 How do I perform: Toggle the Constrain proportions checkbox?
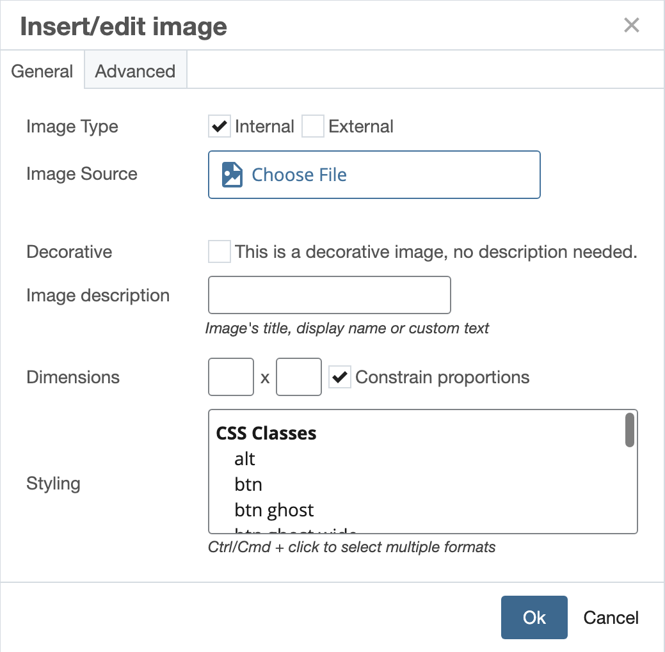[340, 377]
